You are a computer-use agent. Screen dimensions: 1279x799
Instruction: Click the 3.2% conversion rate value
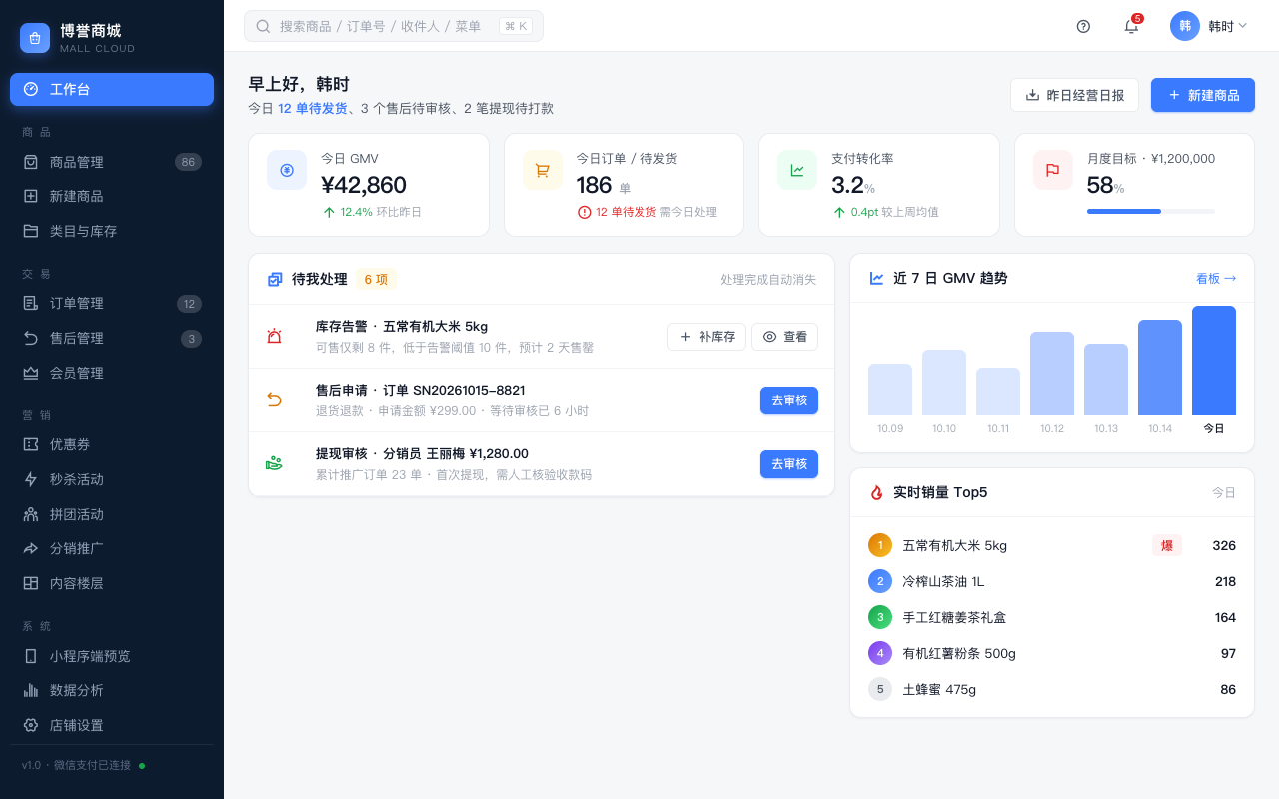tap(853, 185)
